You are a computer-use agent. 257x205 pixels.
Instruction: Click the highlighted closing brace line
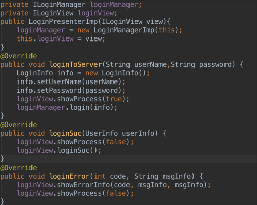coord(128,159)
